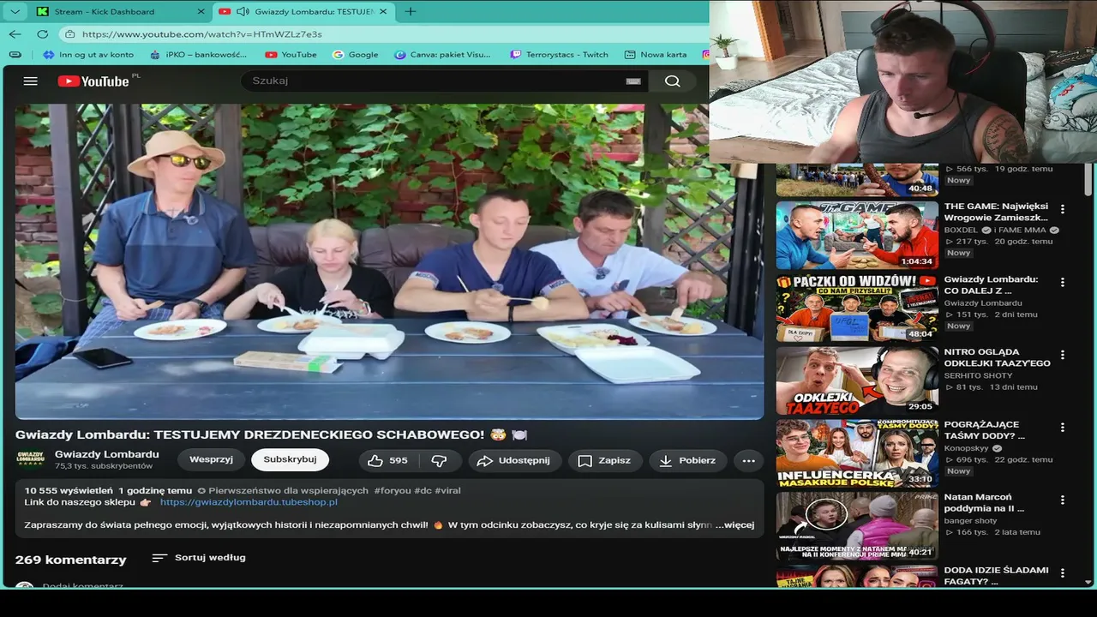Go back with the browser back arrow
Viewport: 1097px width, 617px height.
tap(15, 34)
